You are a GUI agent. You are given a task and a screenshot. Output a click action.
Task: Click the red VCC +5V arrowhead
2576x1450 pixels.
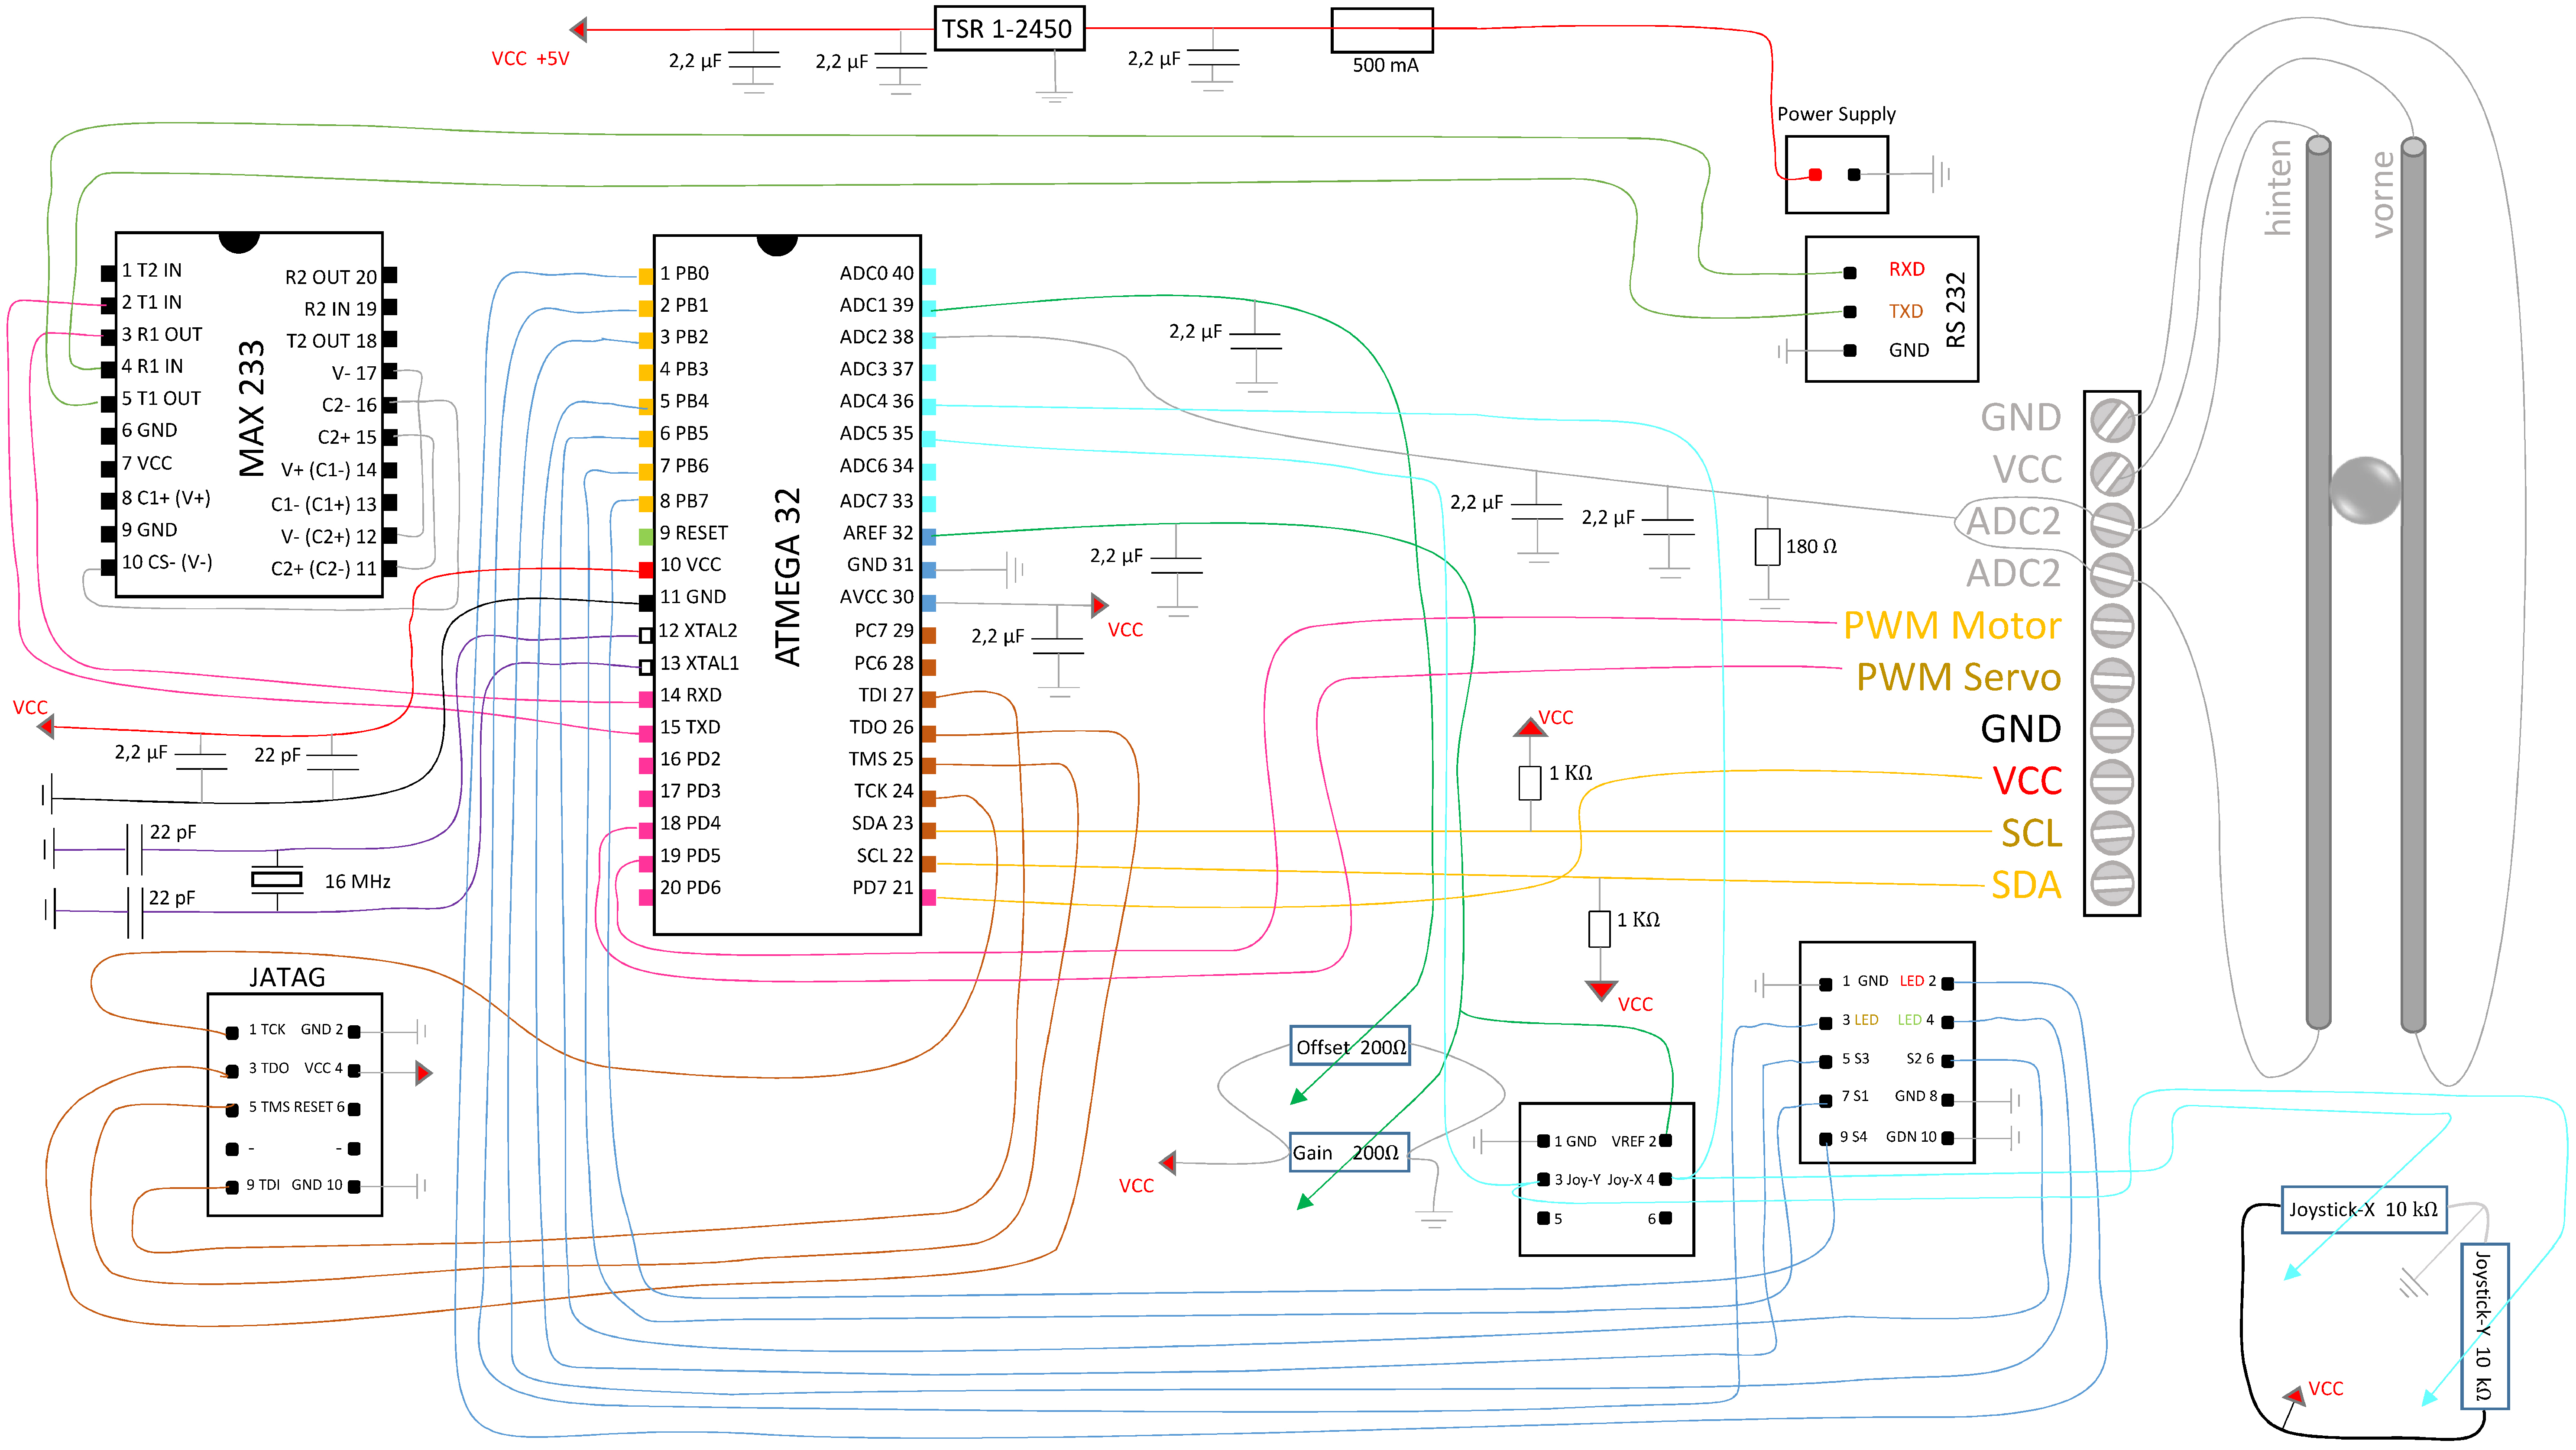tap(579, 29)
